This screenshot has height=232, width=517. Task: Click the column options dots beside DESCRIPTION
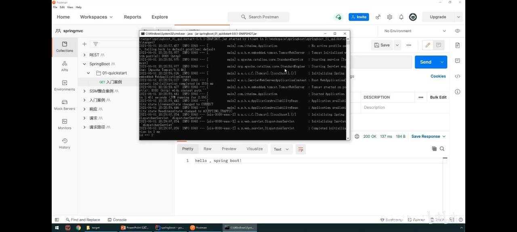point(421,97)
